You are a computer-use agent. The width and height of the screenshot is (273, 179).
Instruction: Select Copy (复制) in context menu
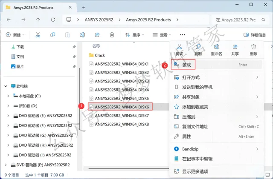(198, 50)
